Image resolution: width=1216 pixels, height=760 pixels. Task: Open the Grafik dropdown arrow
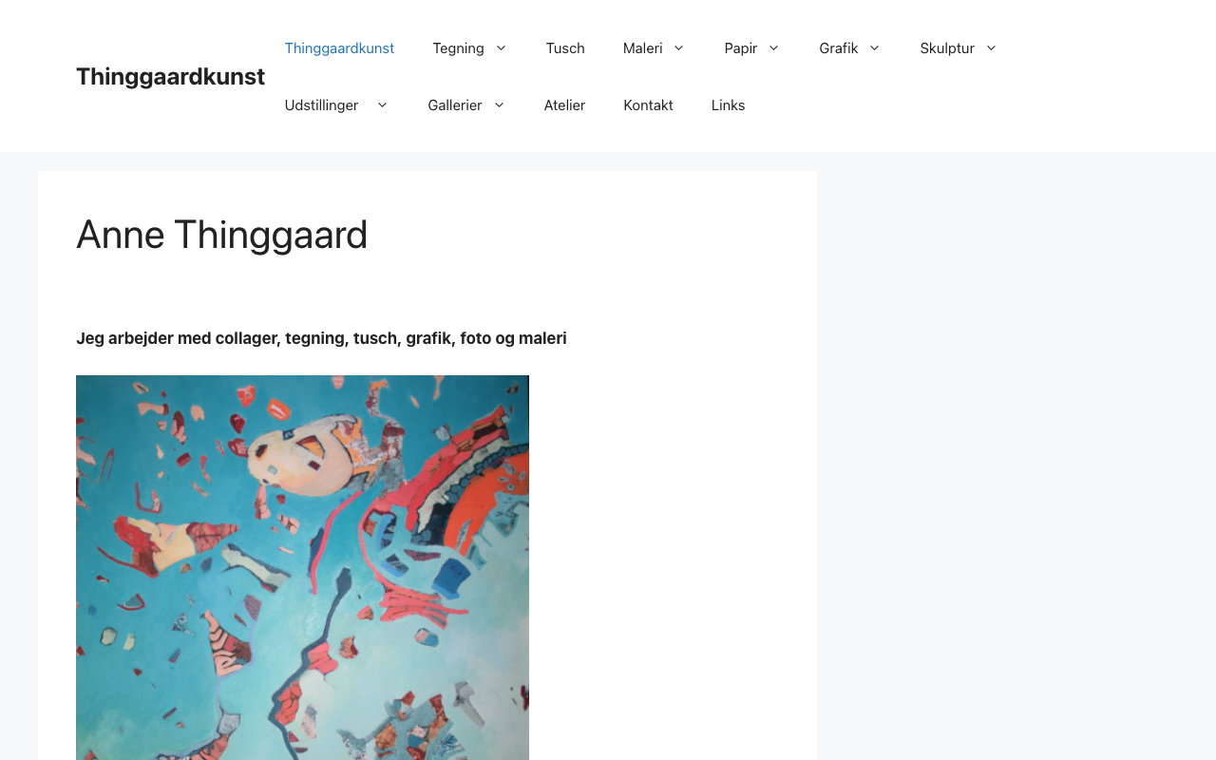click(x=874, y=47)
